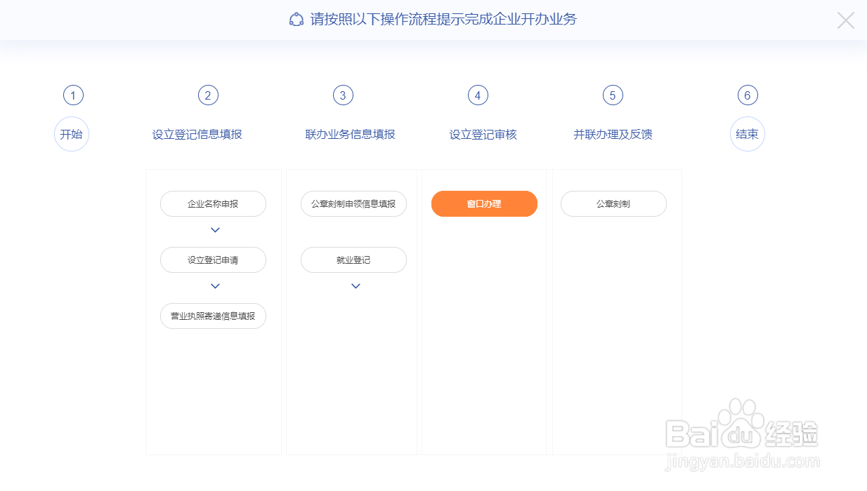
Task: Expand the arrow below 企业名称申报
Action: [214, 229]
